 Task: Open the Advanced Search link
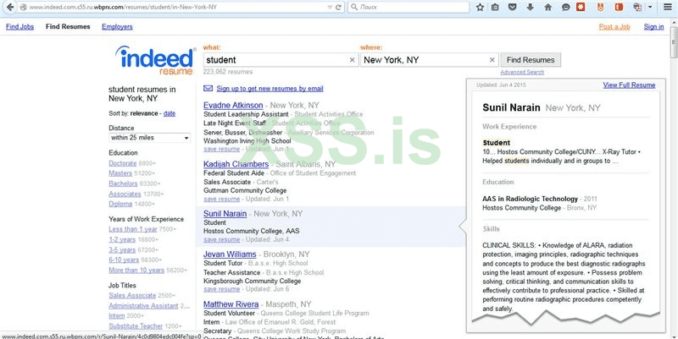pos(522,72)
